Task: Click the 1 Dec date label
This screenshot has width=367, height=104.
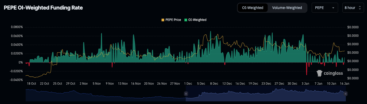Action: coord(188,84)
